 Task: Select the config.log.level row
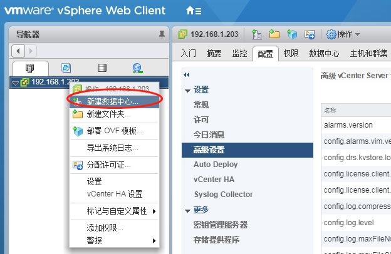tap(356, 222)
